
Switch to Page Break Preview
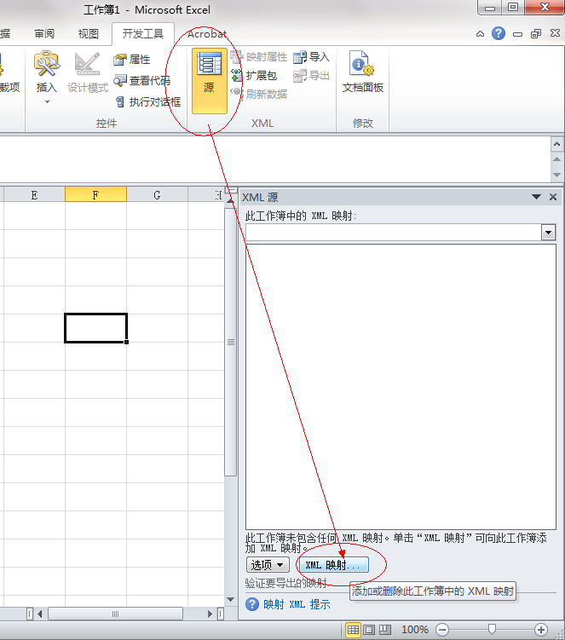pos(385,630)
